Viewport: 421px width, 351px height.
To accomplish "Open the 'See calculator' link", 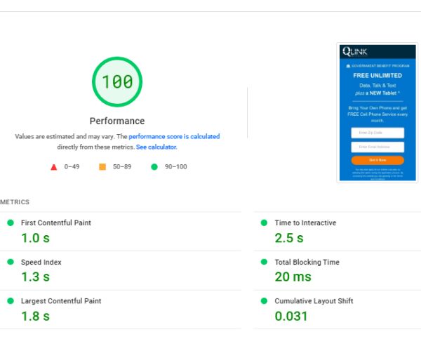I will pos(156,147).
